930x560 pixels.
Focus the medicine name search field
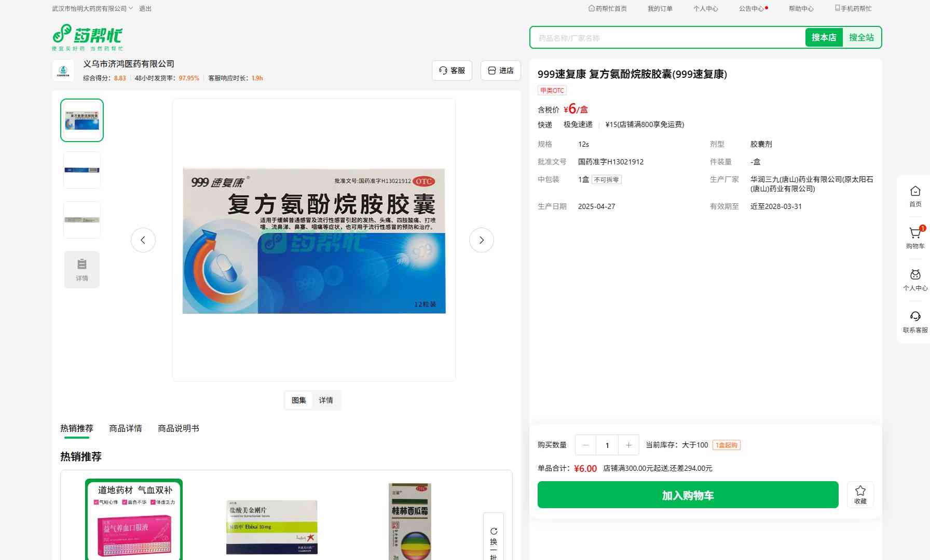click(667, 38)
